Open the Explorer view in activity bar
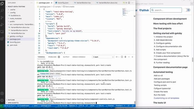Screen dimensions: 194x109 point(2,4)
